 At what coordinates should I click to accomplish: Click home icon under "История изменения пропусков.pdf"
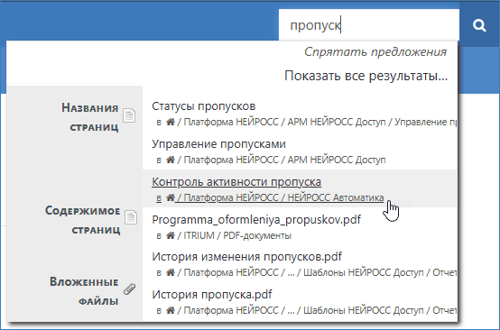pos(171,272)
